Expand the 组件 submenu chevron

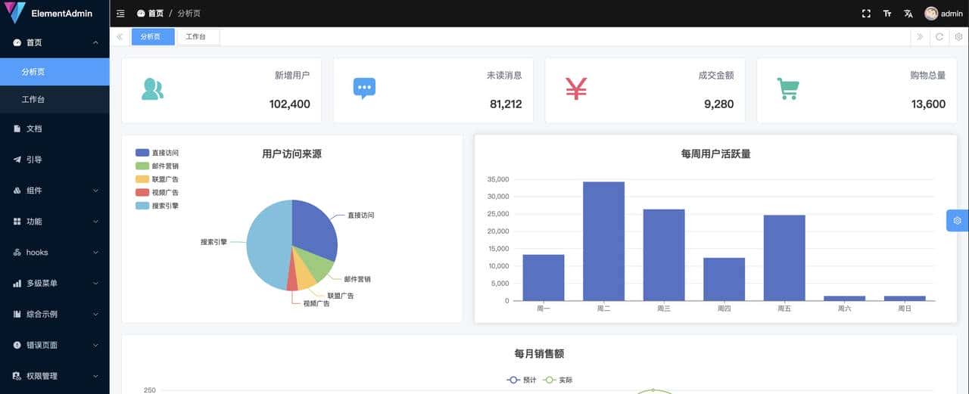95,191
